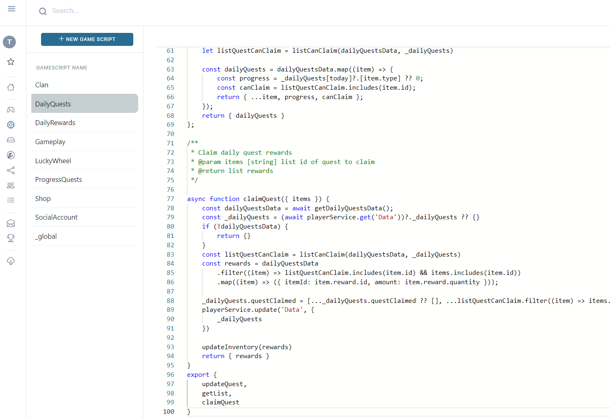Open the globe icon section
The image size is (610, 419).
pos(11,155)
